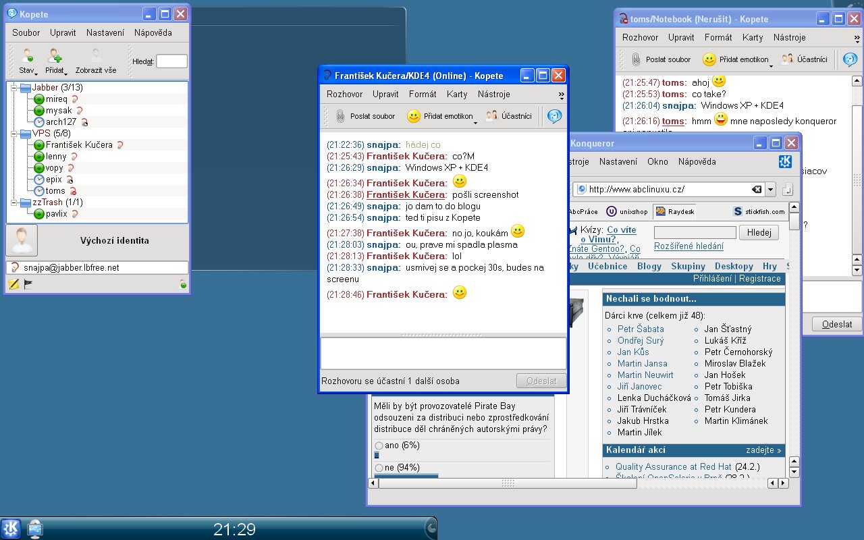Click Poslat soubor in toms/Notebook chat
Viewport: 864px width, 540px height.
coord(661,59)
